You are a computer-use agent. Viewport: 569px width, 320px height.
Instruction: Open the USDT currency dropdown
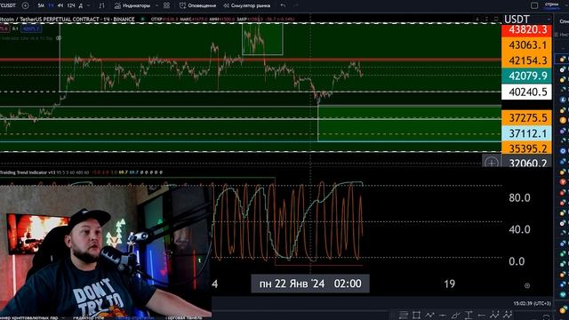(527, 20)
